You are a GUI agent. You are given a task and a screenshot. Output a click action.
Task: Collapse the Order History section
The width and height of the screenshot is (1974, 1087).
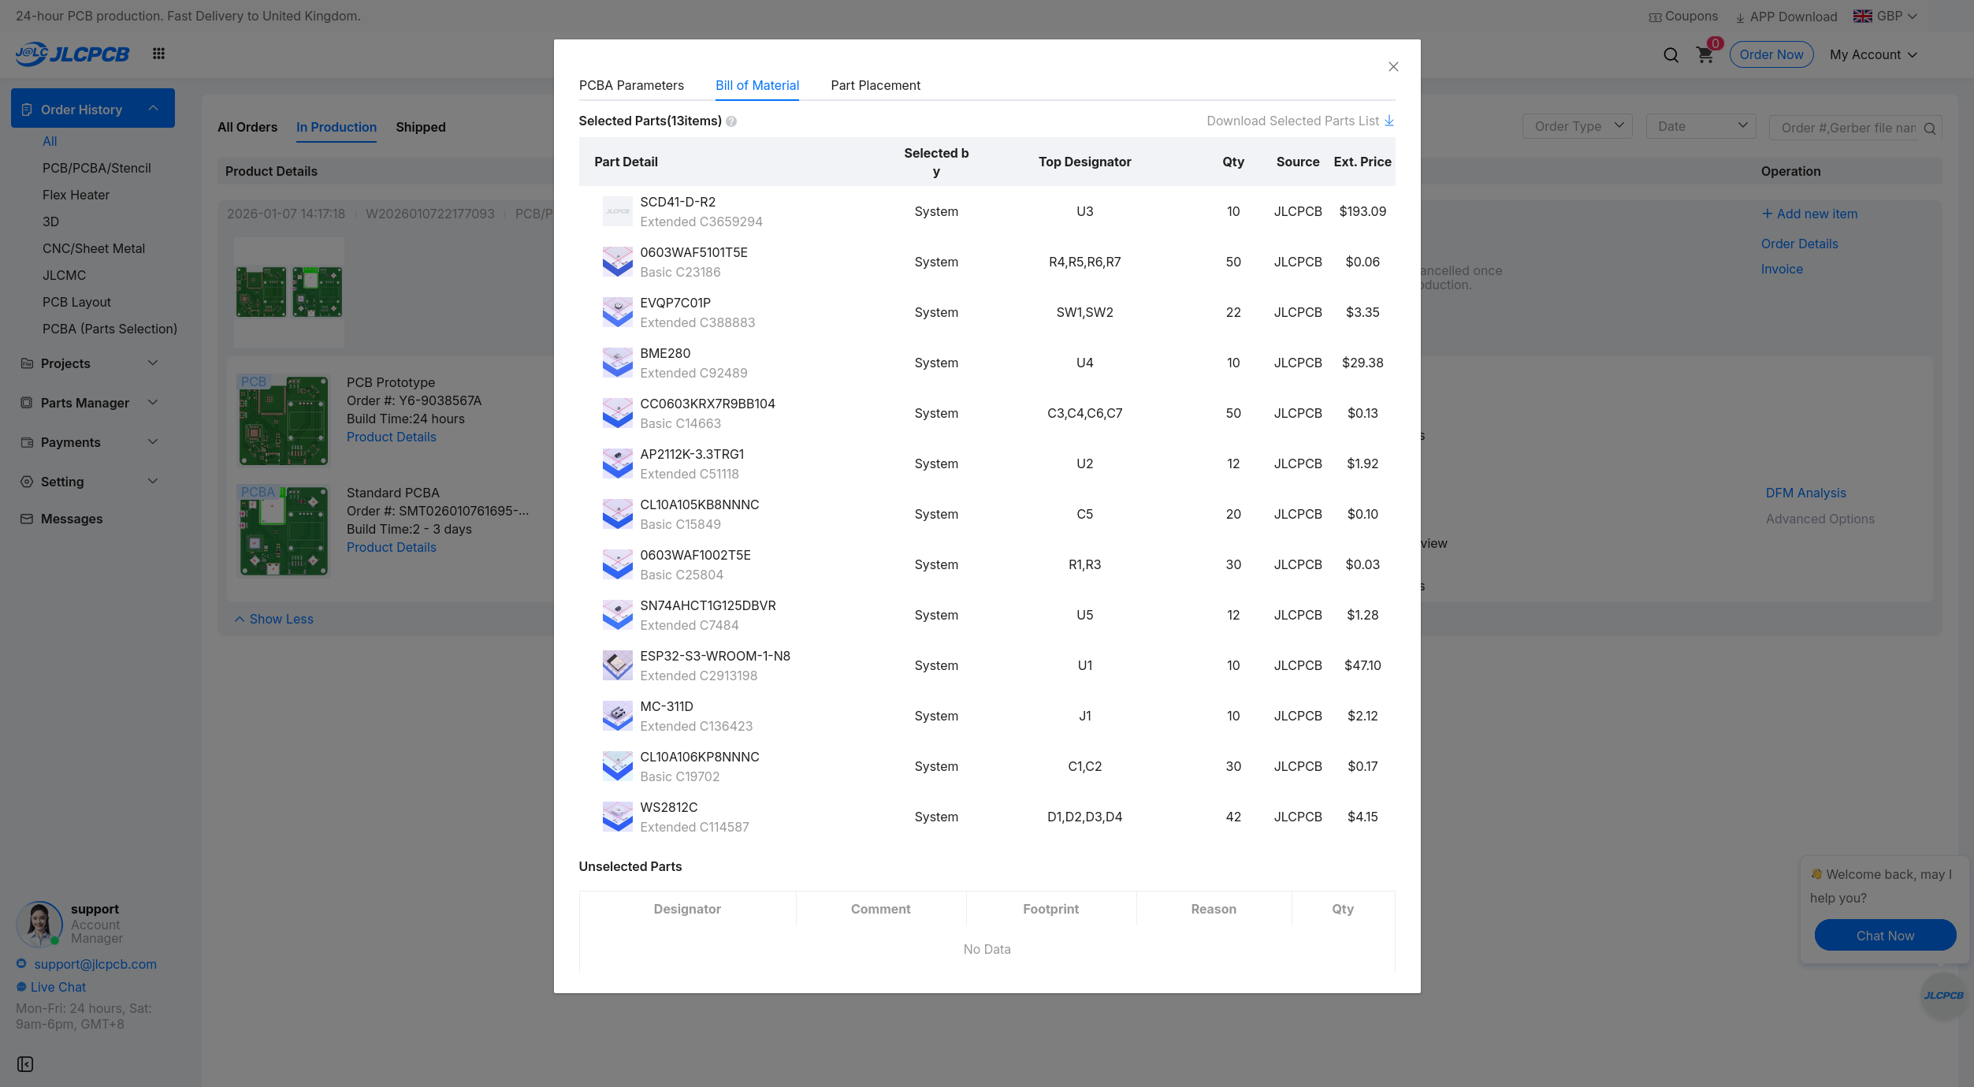[153, 109]
